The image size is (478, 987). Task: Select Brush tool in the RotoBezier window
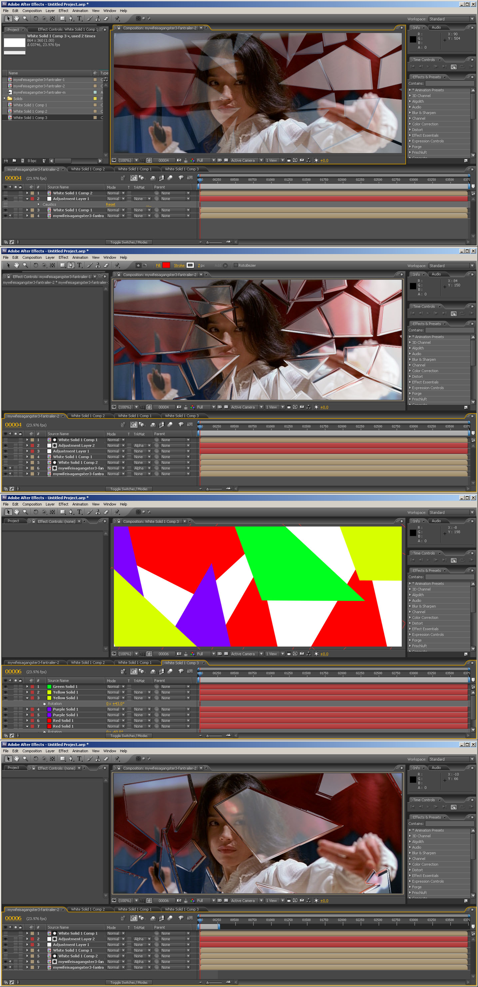[x=89, y=265]
